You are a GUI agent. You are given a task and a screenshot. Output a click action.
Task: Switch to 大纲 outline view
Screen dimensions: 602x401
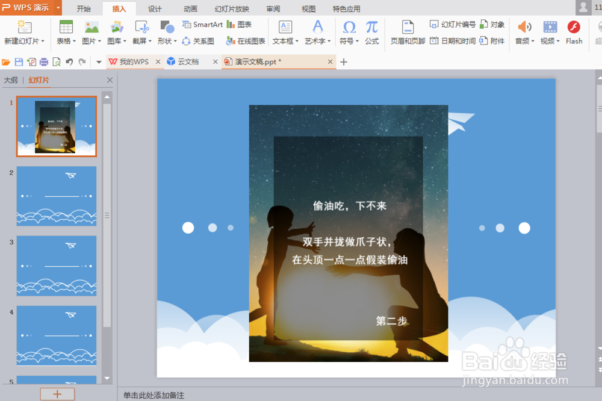tap(11, 80)
